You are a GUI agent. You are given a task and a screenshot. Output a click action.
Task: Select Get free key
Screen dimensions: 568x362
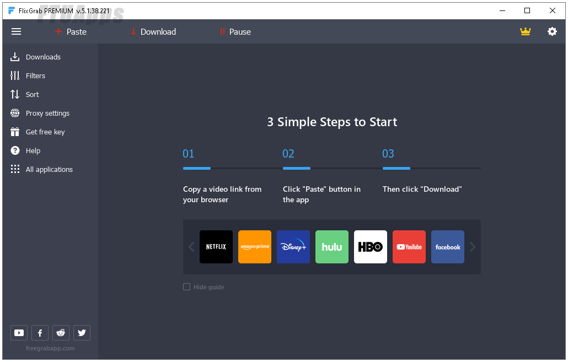[x=37, y=132]
